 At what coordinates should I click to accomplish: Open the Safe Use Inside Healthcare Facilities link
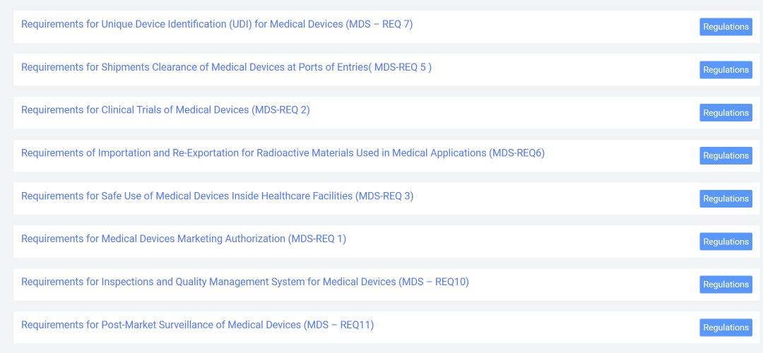click(x=217, y=196)
